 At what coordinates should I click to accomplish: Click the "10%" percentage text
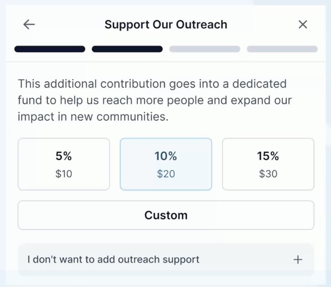[166, 156]
